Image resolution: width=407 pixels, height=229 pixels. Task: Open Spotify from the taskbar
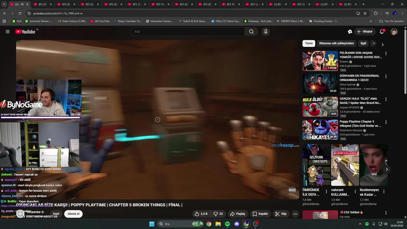pos(227,224)
